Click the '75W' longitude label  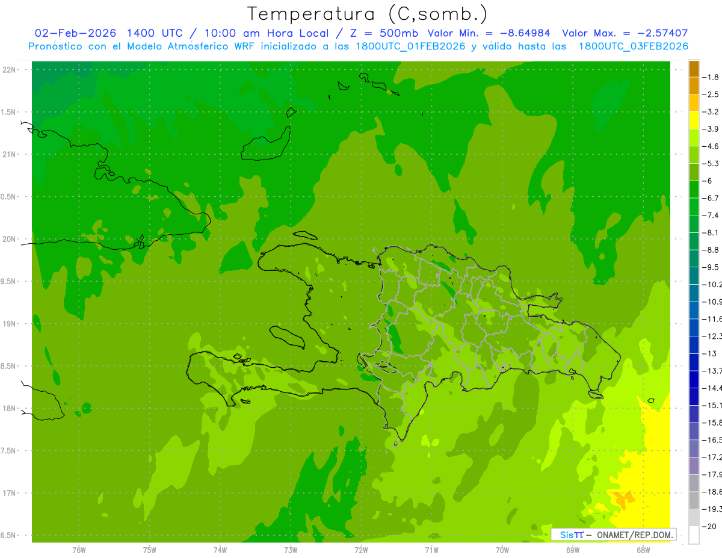tap(150, 550)
